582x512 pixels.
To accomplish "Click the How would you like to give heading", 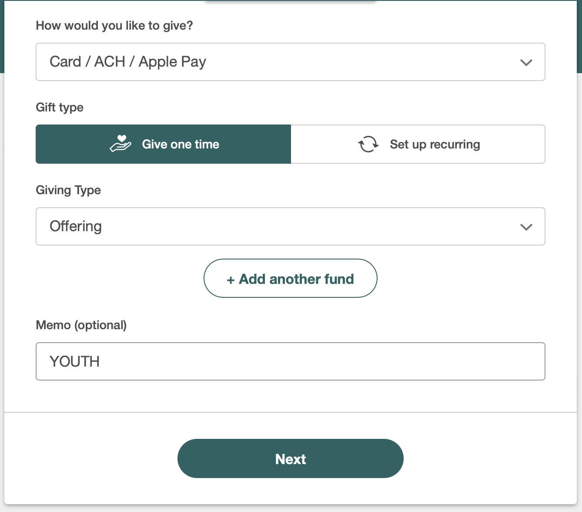I will (x=114, y=26).
